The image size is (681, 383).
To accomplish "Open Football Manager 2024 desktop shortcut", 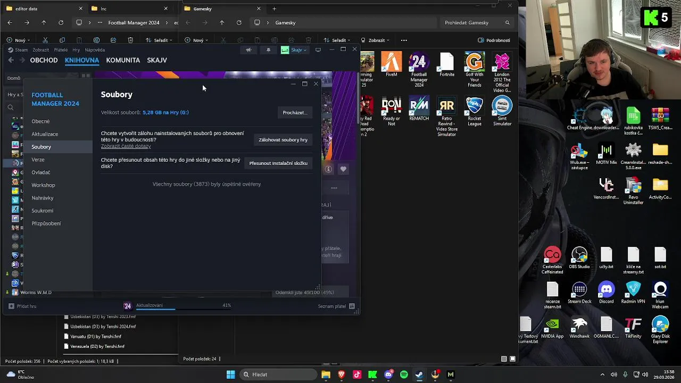I will pos(419,70).
